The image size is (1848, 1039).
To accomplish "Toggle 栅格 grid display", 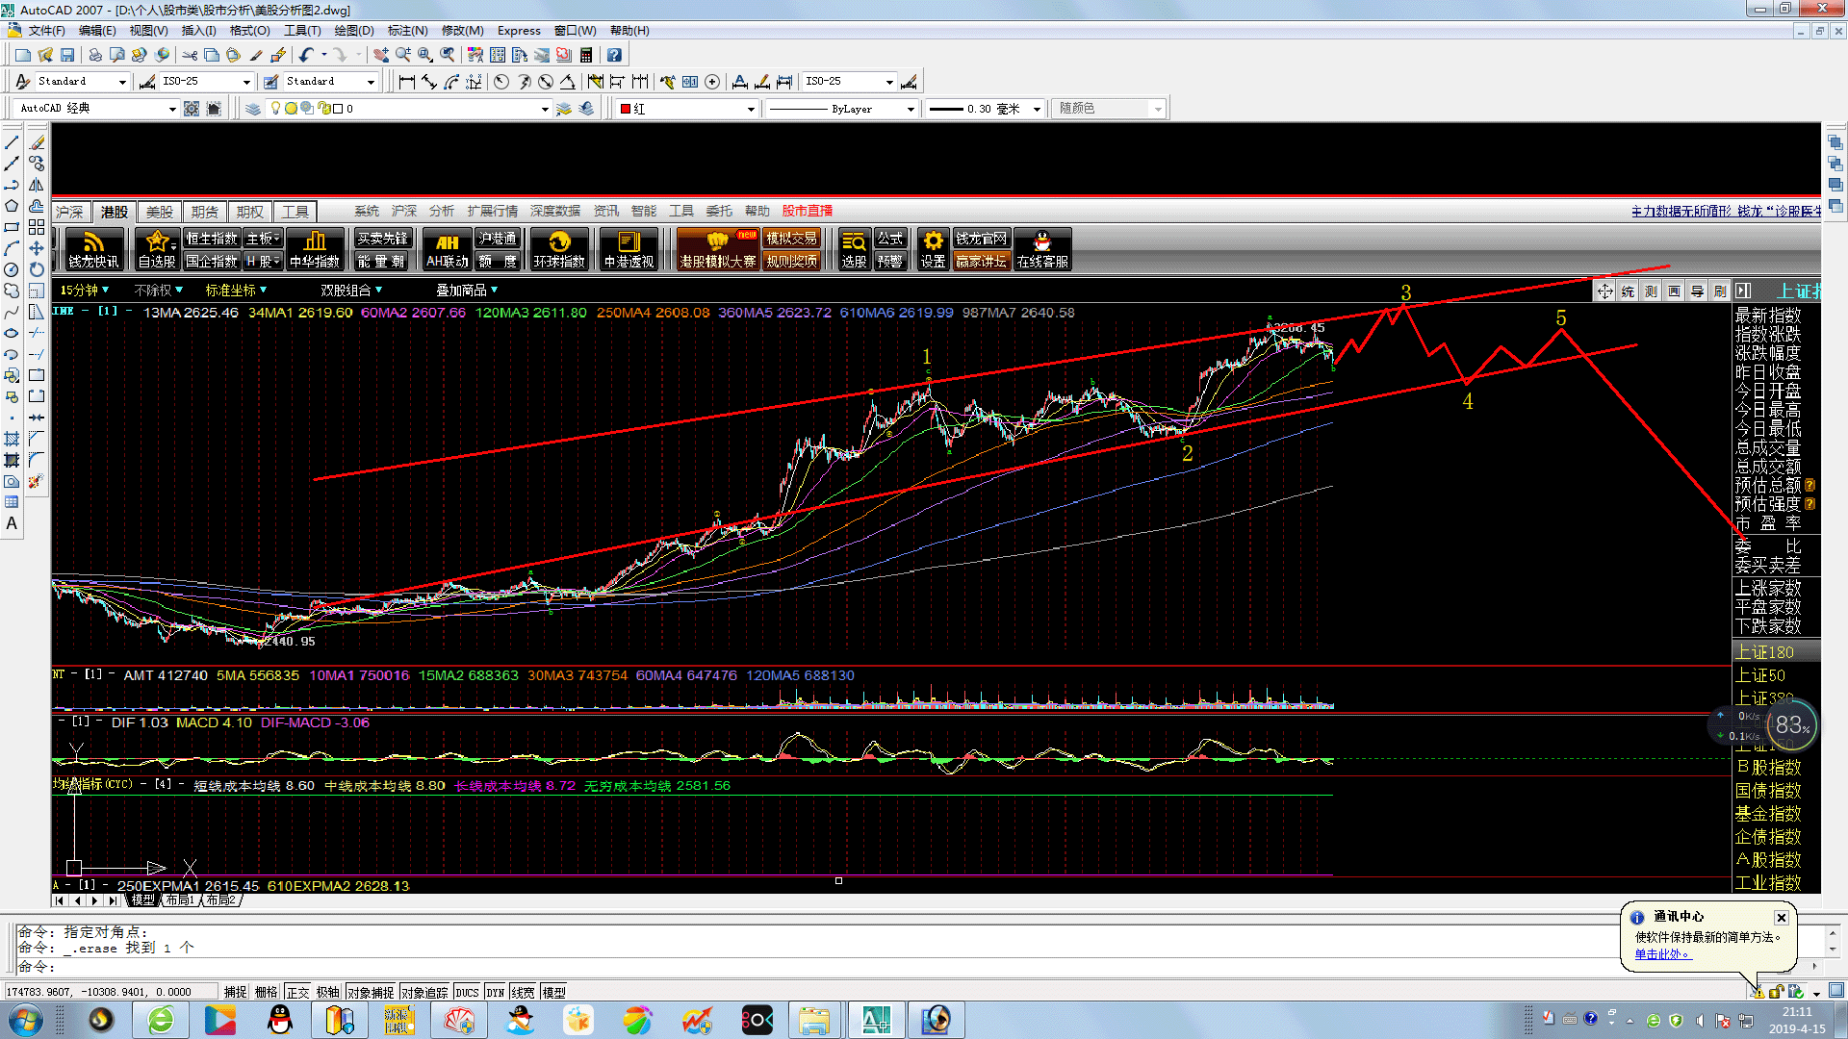I will [x=267, y=992].
